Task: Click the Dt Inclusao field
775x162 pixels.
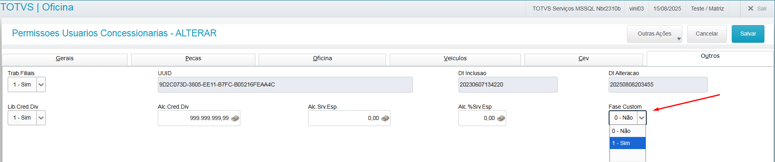Action: (507, 85)
